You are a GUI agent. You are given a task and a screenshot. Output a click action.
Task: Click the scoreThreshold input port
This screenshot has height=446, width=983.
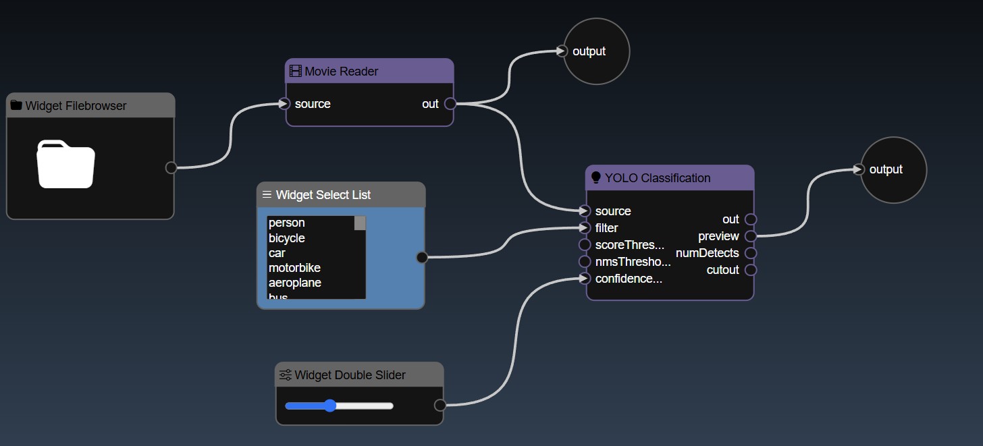pos(585,245)
